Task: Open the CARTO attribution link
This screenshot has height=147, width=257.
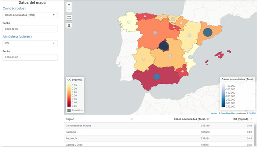Action: coord(252,114)
